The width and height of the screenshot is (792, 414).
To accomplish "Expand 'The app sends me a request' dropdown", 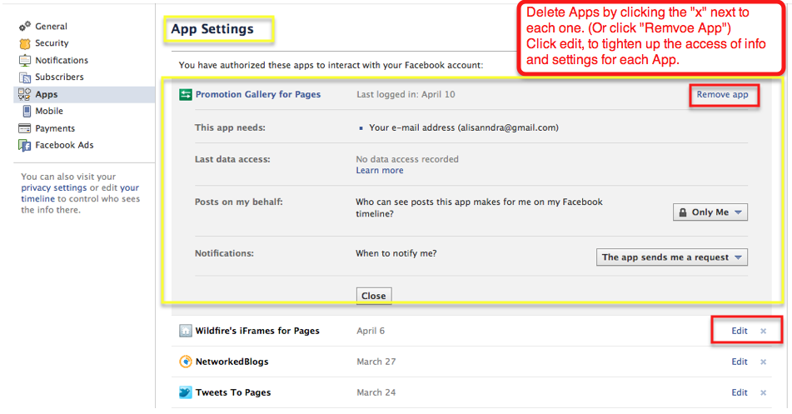I will (672, 257).
